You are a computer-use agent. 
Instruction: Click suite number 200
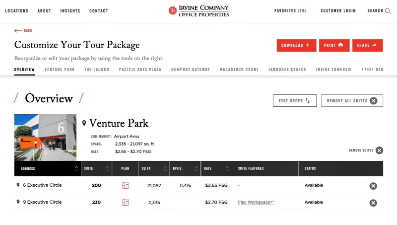tap(96, 185)
